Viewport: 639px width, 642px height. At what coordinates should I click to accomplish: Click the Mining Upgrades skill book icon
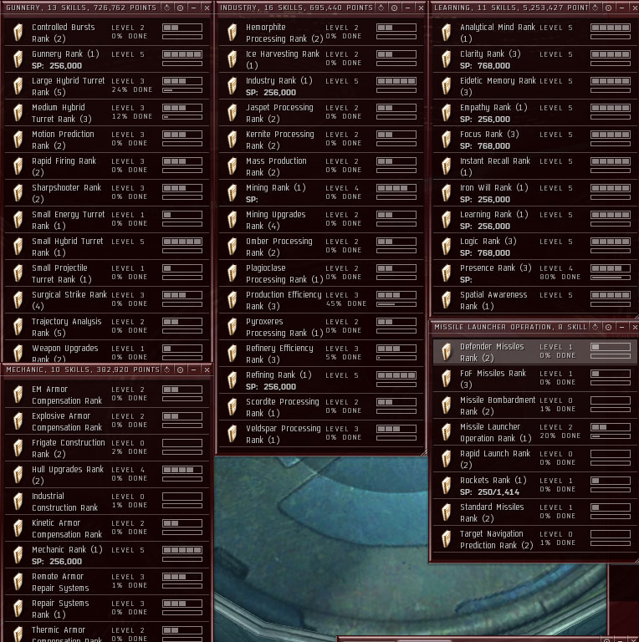pos(233,220)
